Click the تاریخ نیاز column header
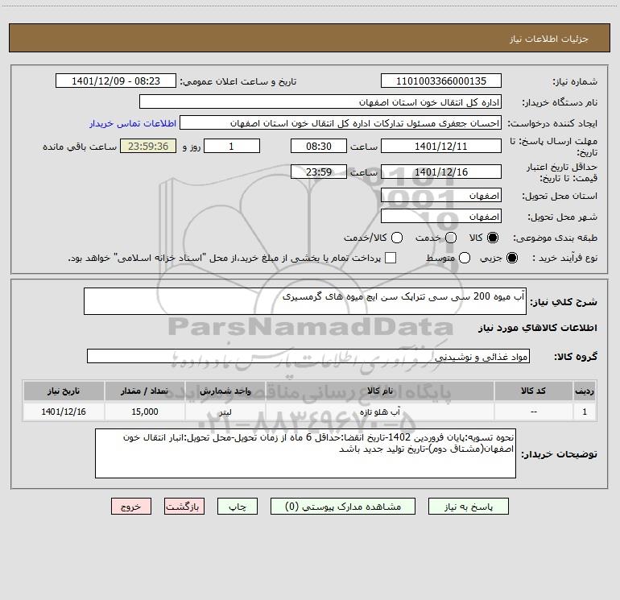The height and width of the screenshot is (600, 620). (x=64, y=391)
